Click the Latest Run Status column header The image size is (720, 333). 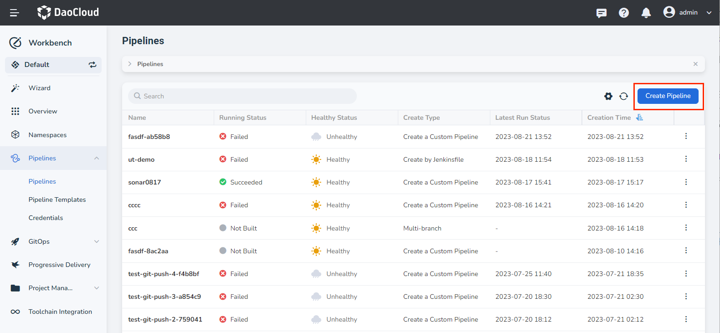[523, 118]
